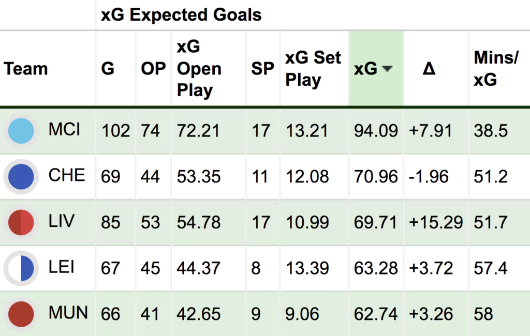This screenshot has width=530, height=336.
Task: Click the xG Set Play column header
Action: [x=313, y=69]
